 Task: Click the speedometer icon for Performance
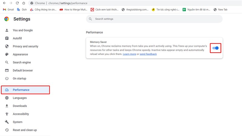coord(7,90)
